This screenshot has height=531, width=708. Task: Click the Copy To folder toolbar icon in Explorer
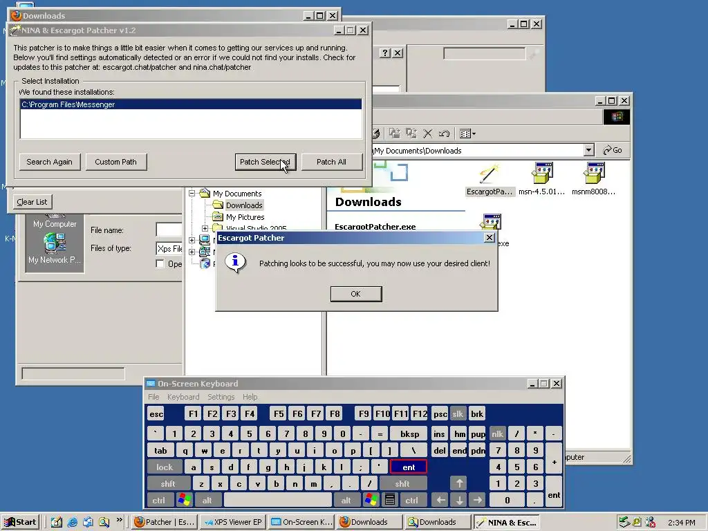click(411, 133)
